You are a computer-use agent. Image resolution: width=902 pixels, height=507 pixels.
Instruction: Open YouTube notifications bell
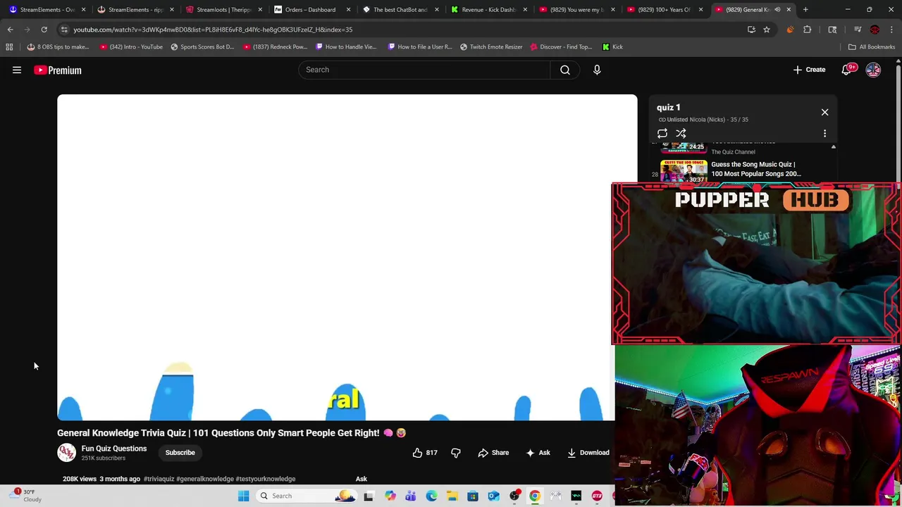[x=847, y=70]
